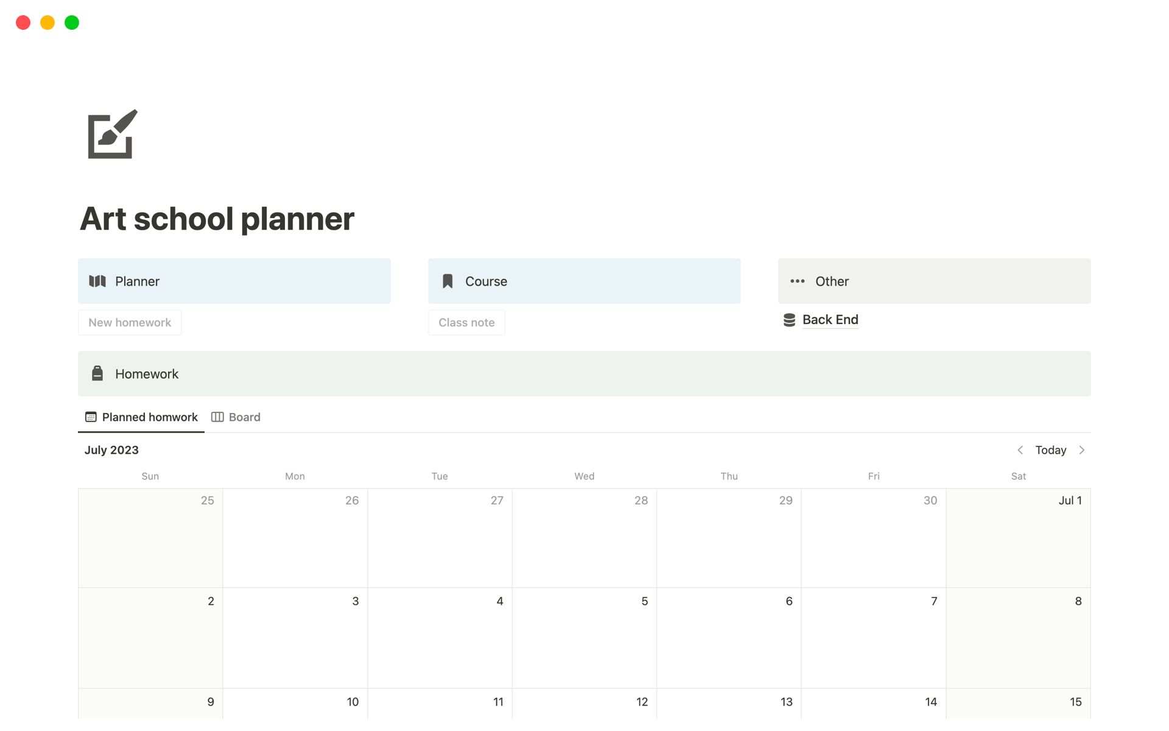Click the Back End database icon
The width and height of the screenshot is (1169, 731).
(x=789, y=320)
